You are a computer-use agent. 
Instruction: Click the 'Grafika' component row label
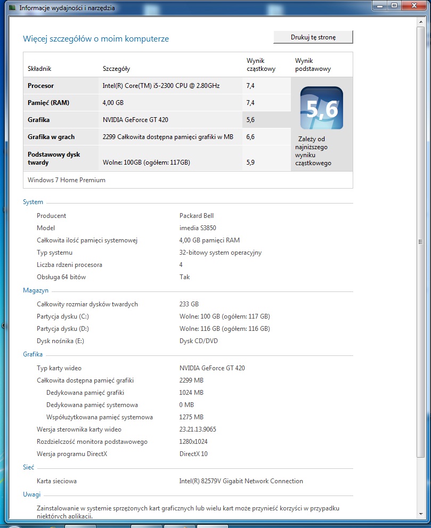coord(38,119)
